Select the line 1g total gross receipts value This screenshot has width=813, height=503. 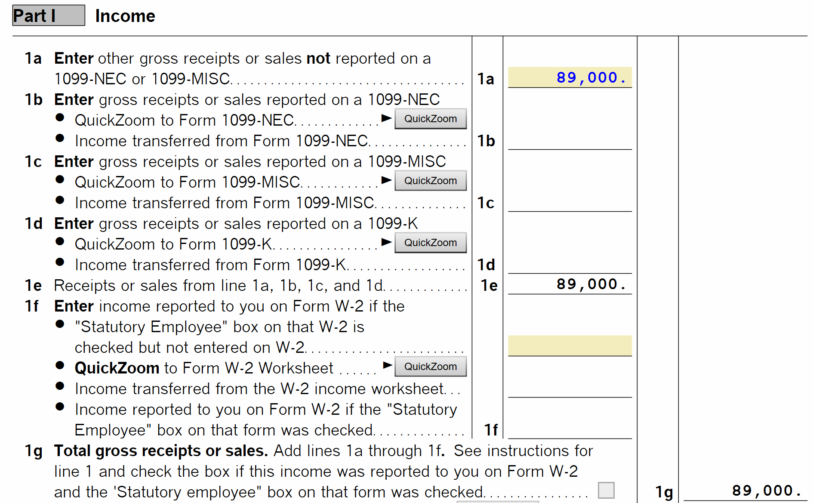pyautogui.click(x=745, y=491)
